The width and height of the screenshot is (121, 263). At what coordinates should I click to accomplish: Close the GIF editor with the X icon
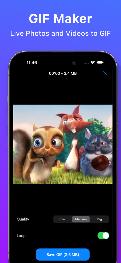pos(105,73)
